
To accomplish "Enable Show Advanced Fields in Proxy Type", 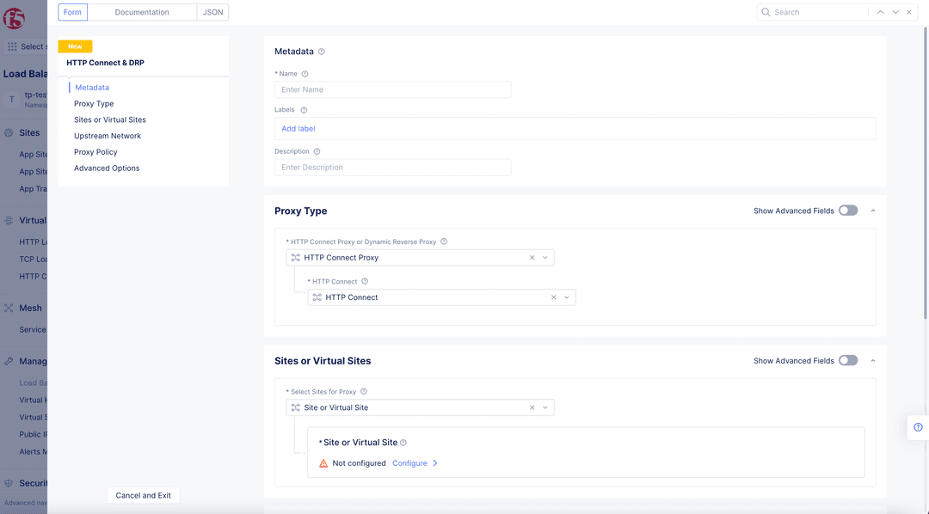I will click(x=848, y=211).
